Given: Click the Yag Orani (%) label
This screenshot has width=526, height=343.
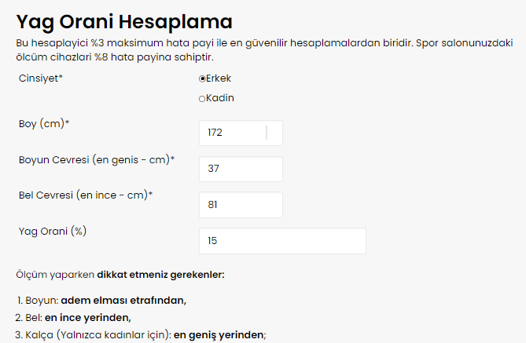Looking at the screenshot, I should 52,231.
